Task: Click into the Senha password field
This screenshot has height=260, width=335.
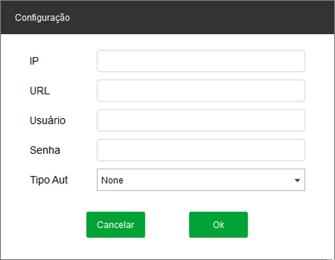Action: click(x=201, y=150)
